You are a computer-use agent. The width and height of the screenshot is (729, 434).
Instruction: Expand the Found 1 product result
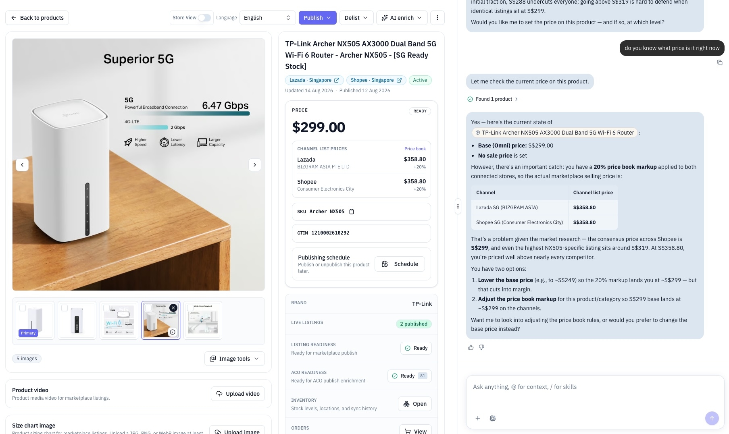pyautogui.click(x=493, y=99)
